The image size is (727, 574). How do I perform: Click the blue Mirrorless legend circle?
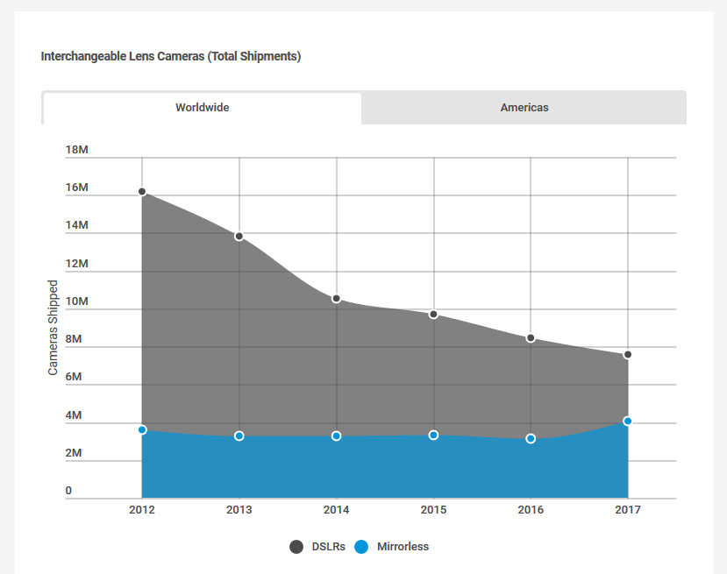361,547
